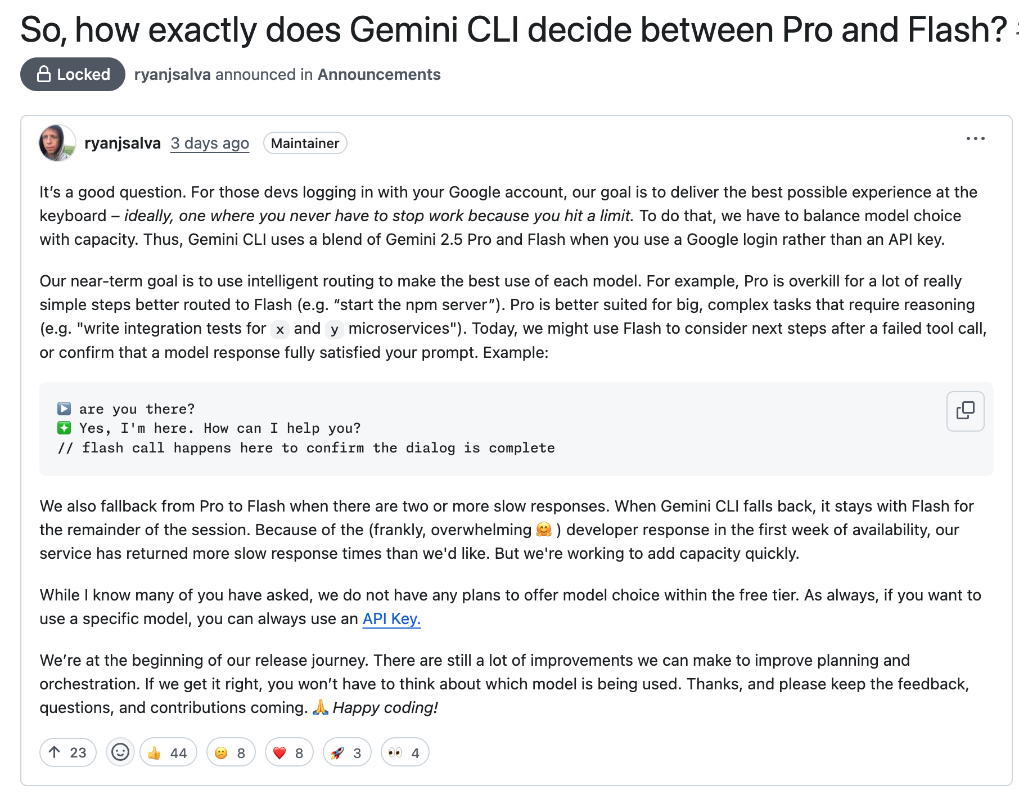Toggle the heart reaction
This screenshot has width=1019, height=798.
pos(288,752)
